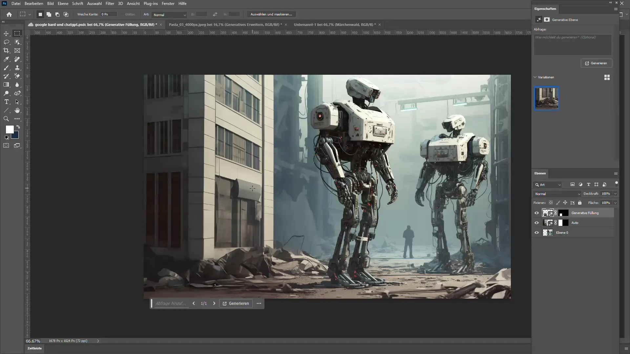Click the Filter menu item

[x=110, y=4]
